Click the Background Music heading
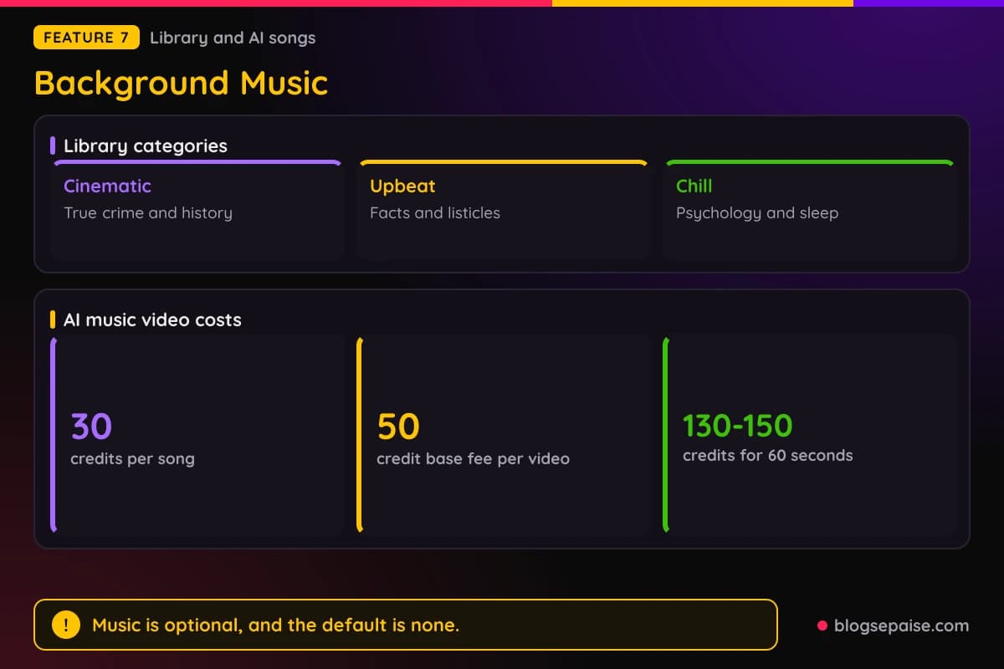Image resolution: width=1004 pixels, height=669 pixels. [x=181, y=83]
